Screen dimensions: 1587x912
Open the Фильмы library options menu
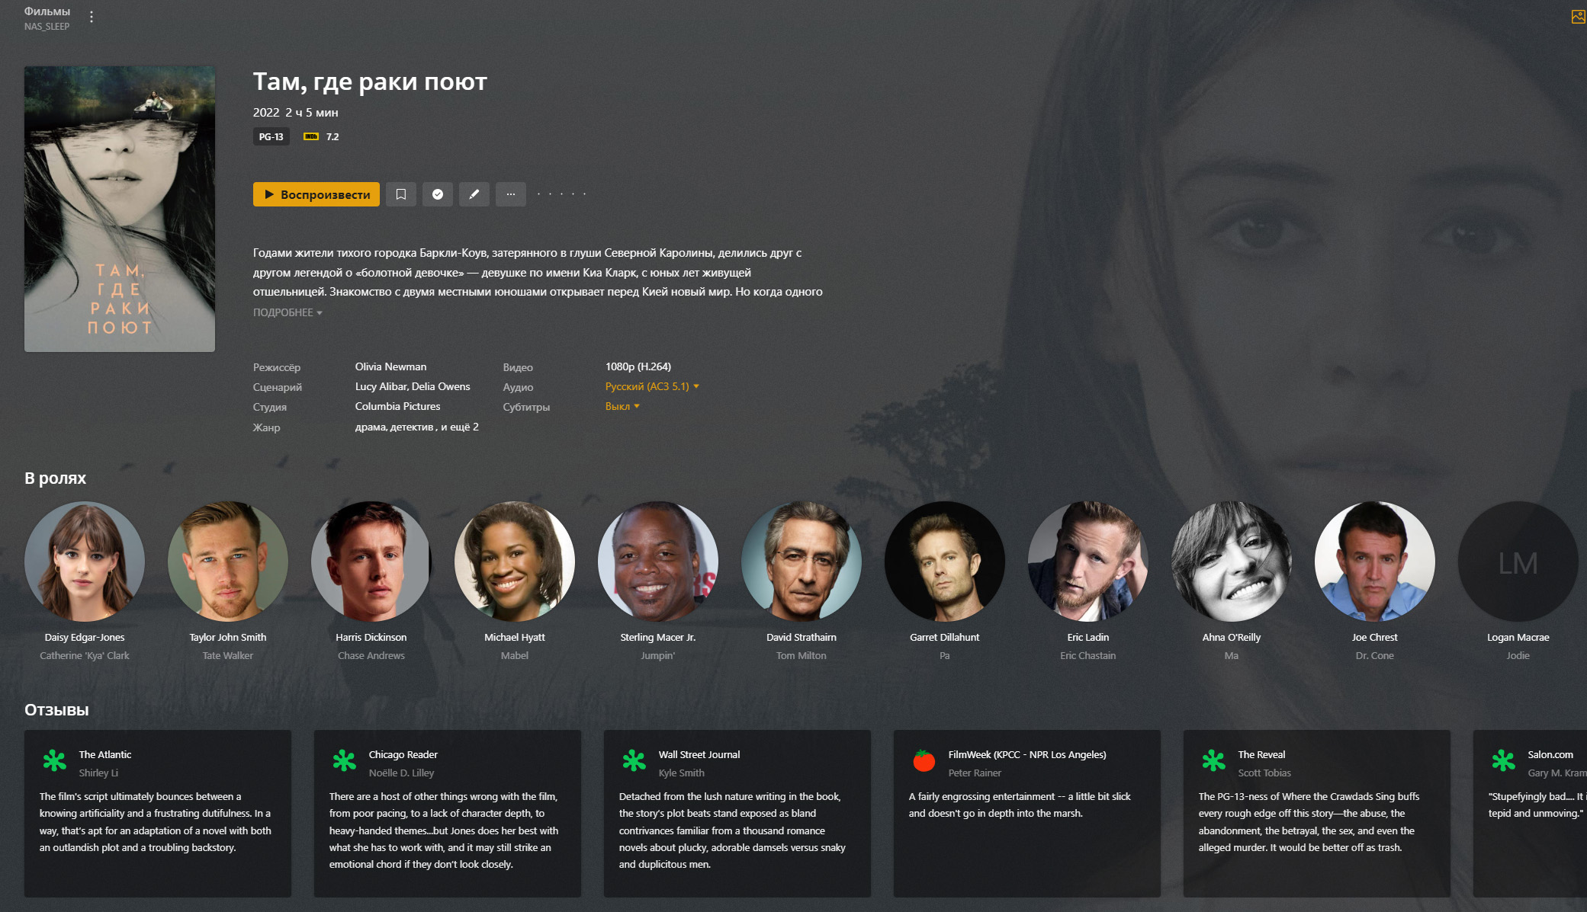[92, 17]
